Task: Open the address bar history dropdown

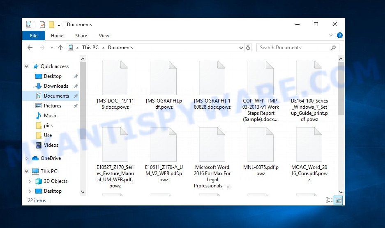Action: coord(241,48)
